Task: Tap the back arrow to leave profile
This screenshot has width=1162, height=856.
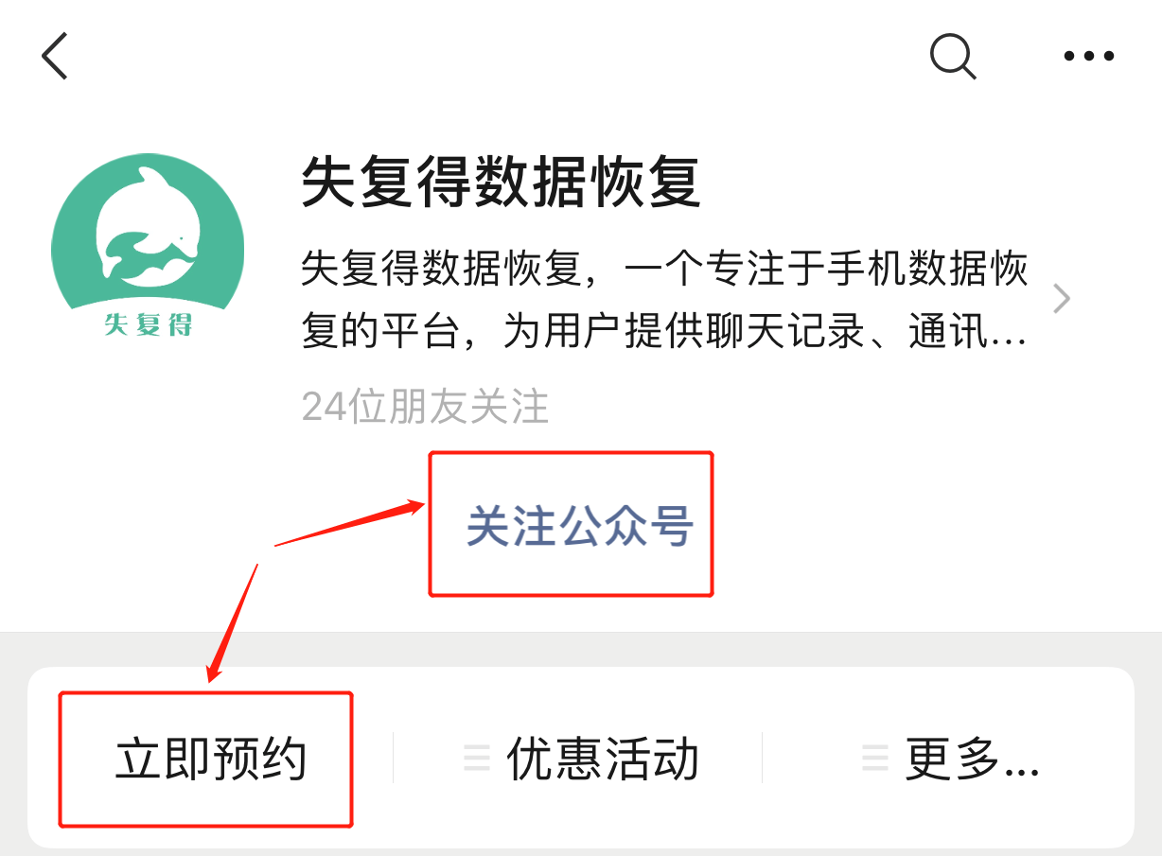Action: [x=55, y=56]
